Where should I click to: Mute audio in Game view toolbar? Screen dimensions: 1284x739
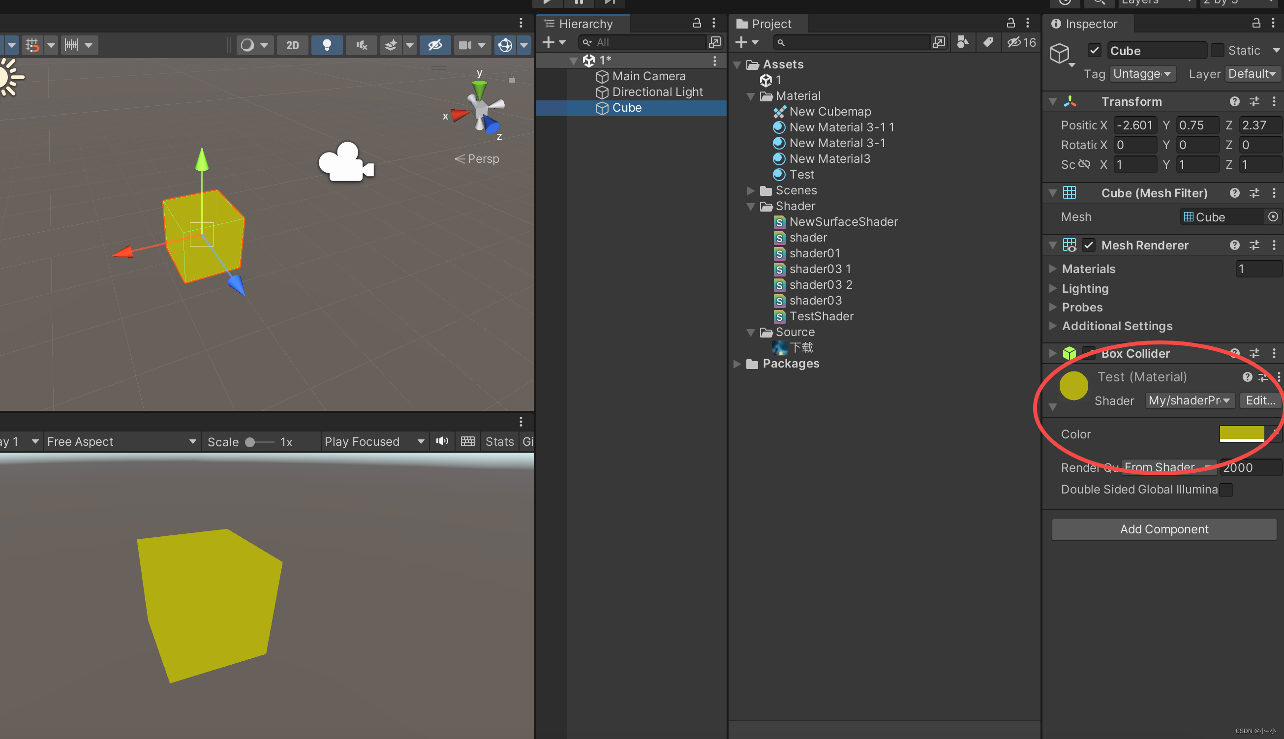(x=442, y=441)
